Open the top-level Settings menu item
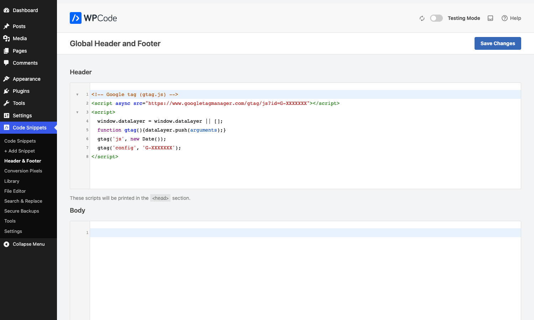The height and width of the screenshot is (320, 534). (28, 116)
